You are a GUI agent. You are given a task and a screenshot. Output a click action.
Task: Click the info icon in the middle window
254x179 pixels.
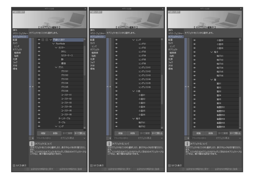click(x=109, y=143)
